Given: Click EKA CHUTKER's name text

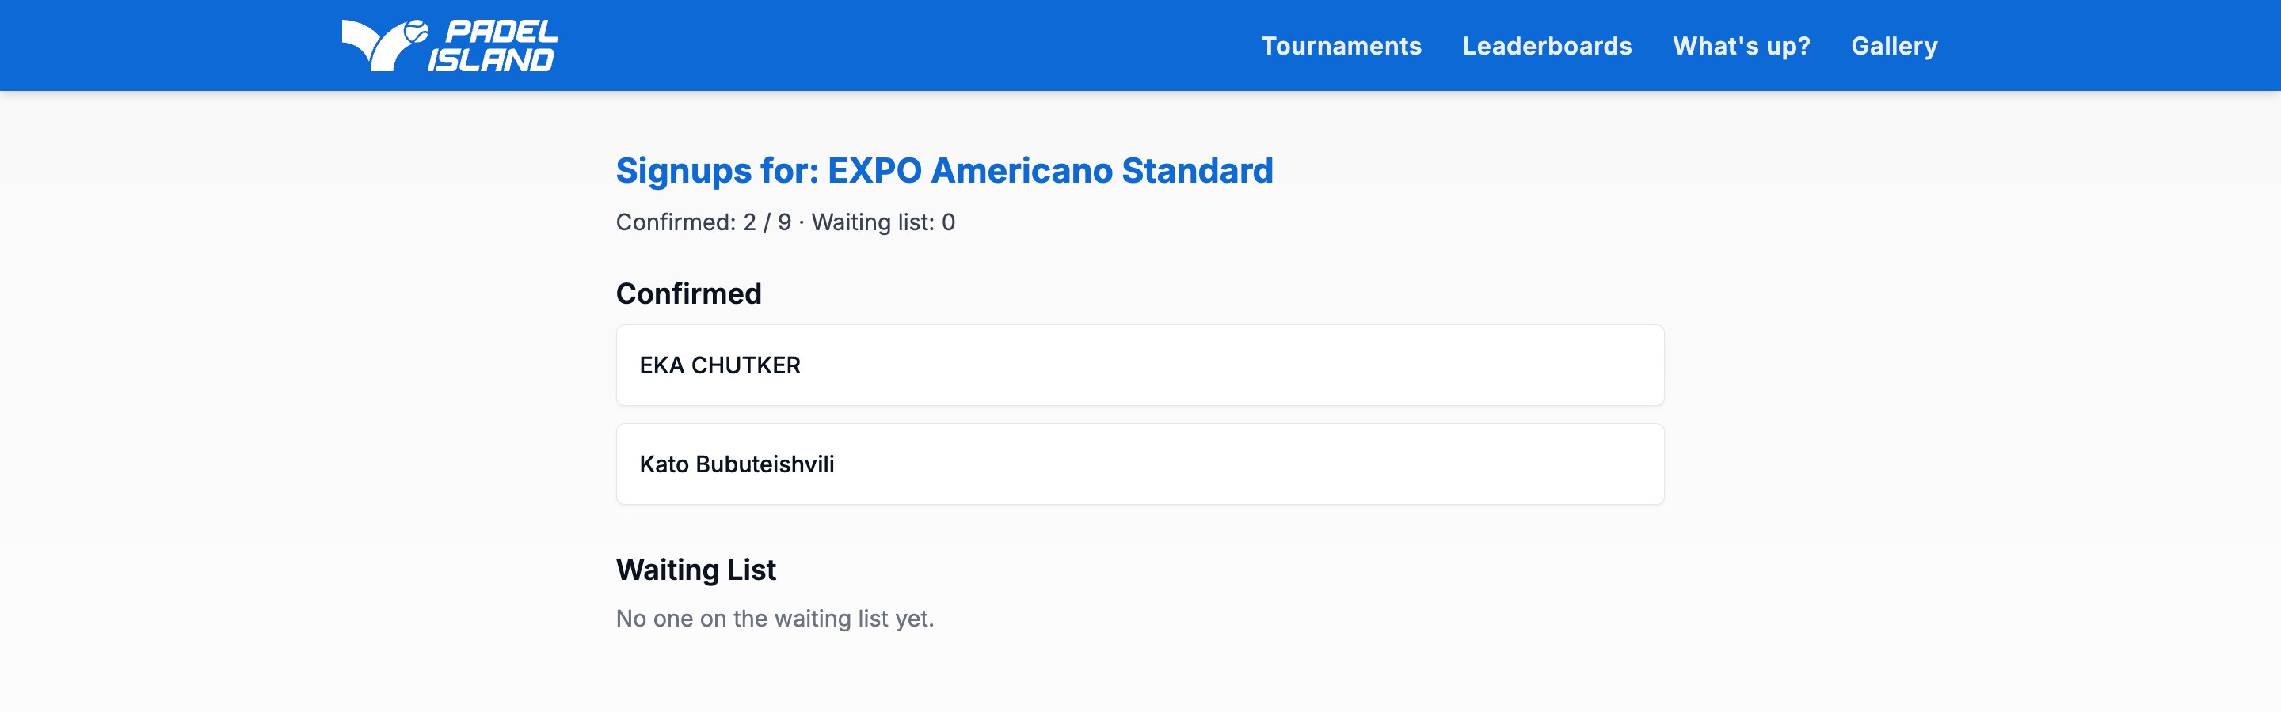Looking at the screenshot, I should click(x=721, y=365).
